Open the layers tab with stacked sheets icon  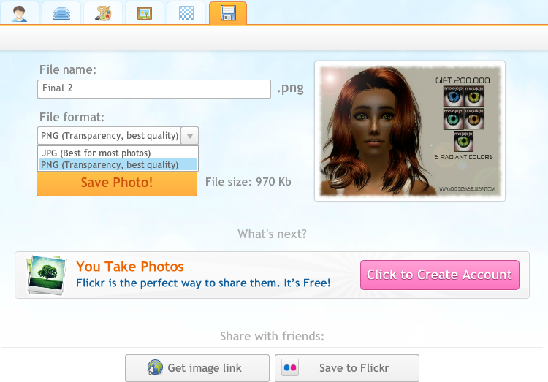[x=61, y=13]
